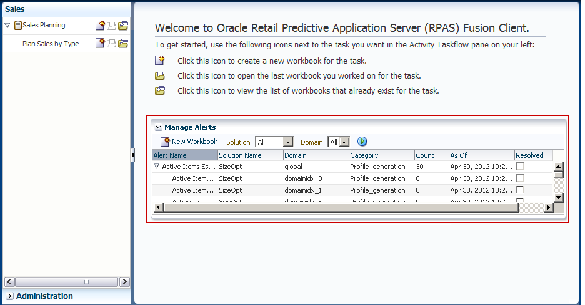Click the New Workbook link
Viewport: 585px width, 305px height.
(x=194, y=142)
